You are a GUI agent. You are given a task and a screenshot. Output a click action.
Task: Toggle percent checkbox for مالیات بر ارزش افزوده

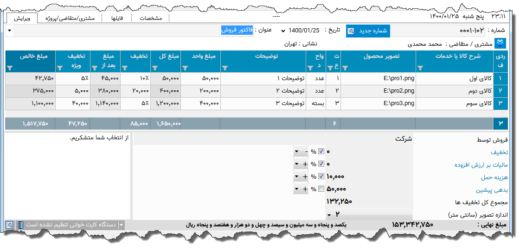tap(321, 164)
